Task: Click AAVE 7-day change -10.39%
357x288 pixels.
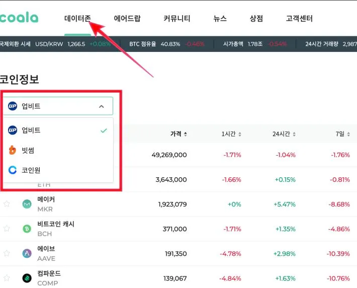Action: 338,254
